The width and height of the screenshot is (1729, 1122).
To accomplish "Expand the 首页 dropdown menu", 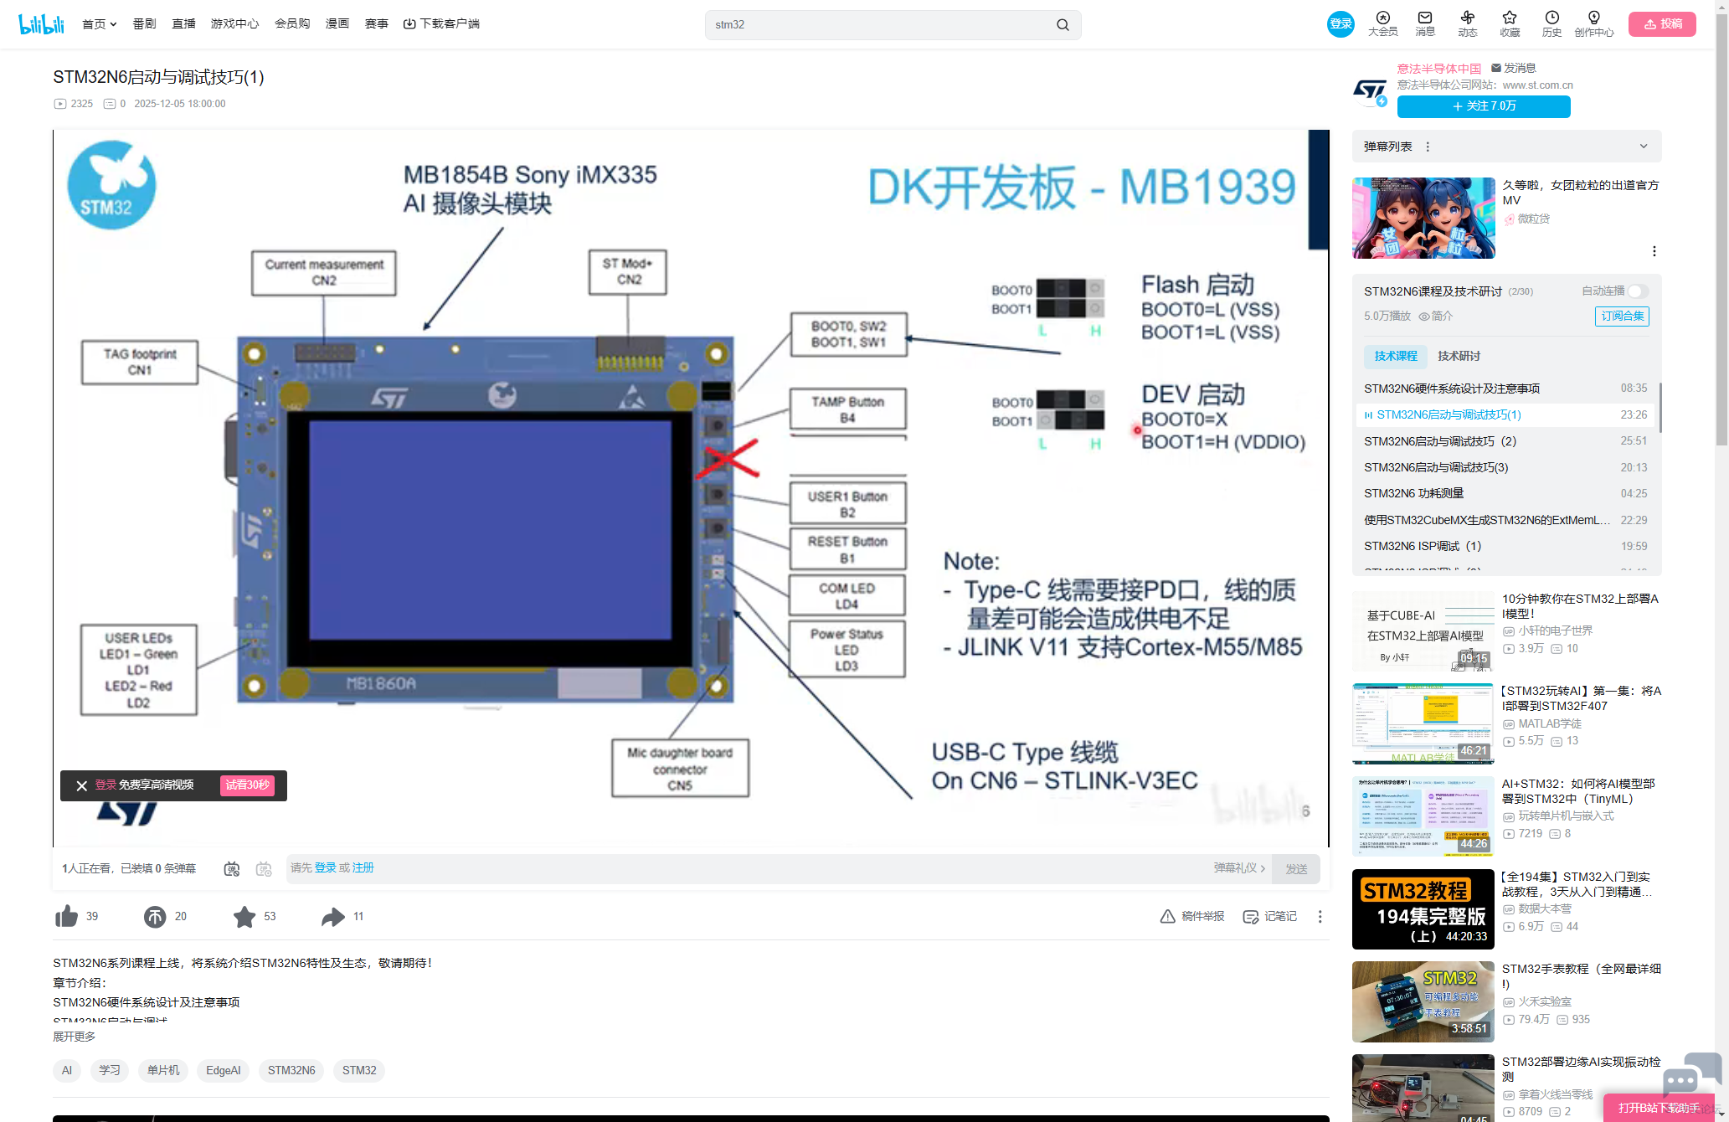I will tap(99, 24).
